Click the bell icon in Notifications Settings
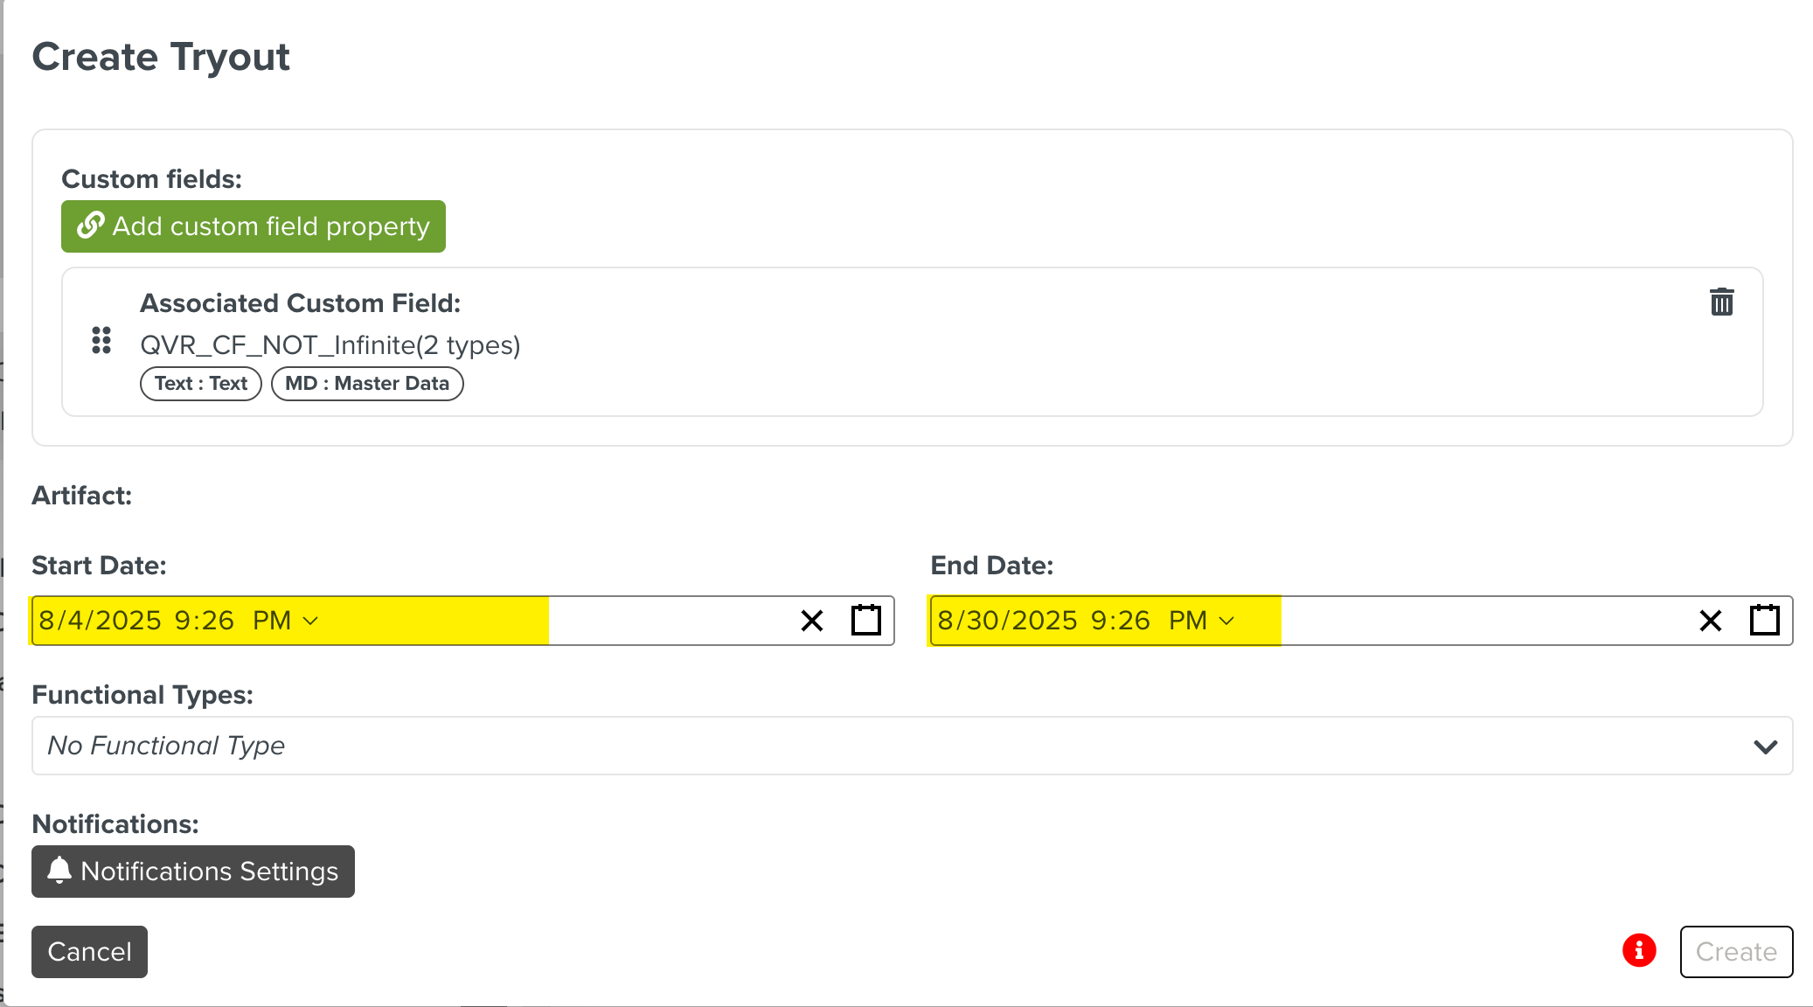The image size is (1813, 1007). [59, 871]
